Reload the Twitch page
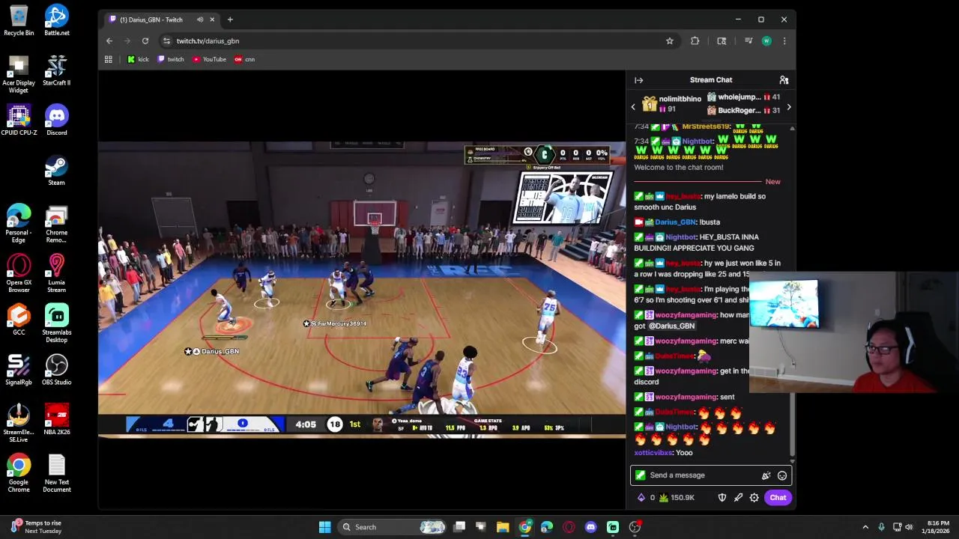 pyautogui.click(x=145, y=41)
